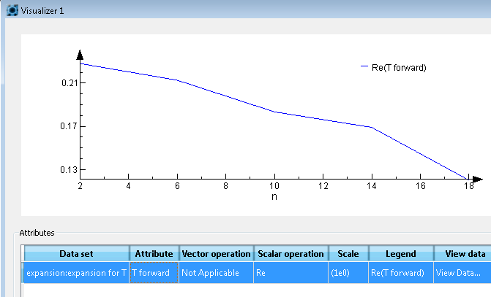This screenshot has height=297, width=491.
Task: Edit the Re(T forward) legend cell in table
Action: pyautogui.click(x=401, y=273)
